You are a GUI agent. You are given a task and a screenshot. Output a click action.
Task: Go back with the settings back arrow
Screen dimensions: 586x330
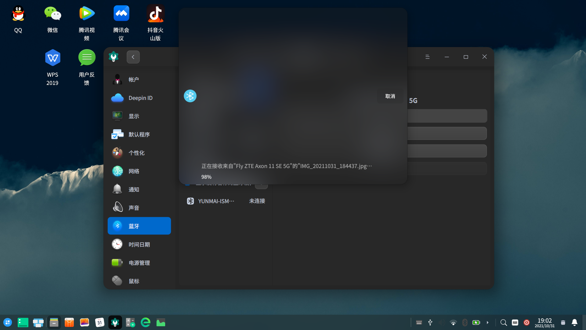133,57
